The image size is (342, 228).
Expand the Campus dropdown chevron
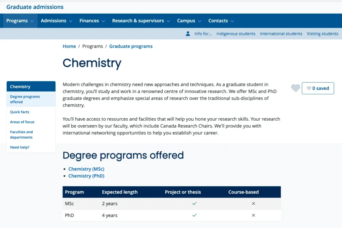pyautogui.click(x=199, y=21)
